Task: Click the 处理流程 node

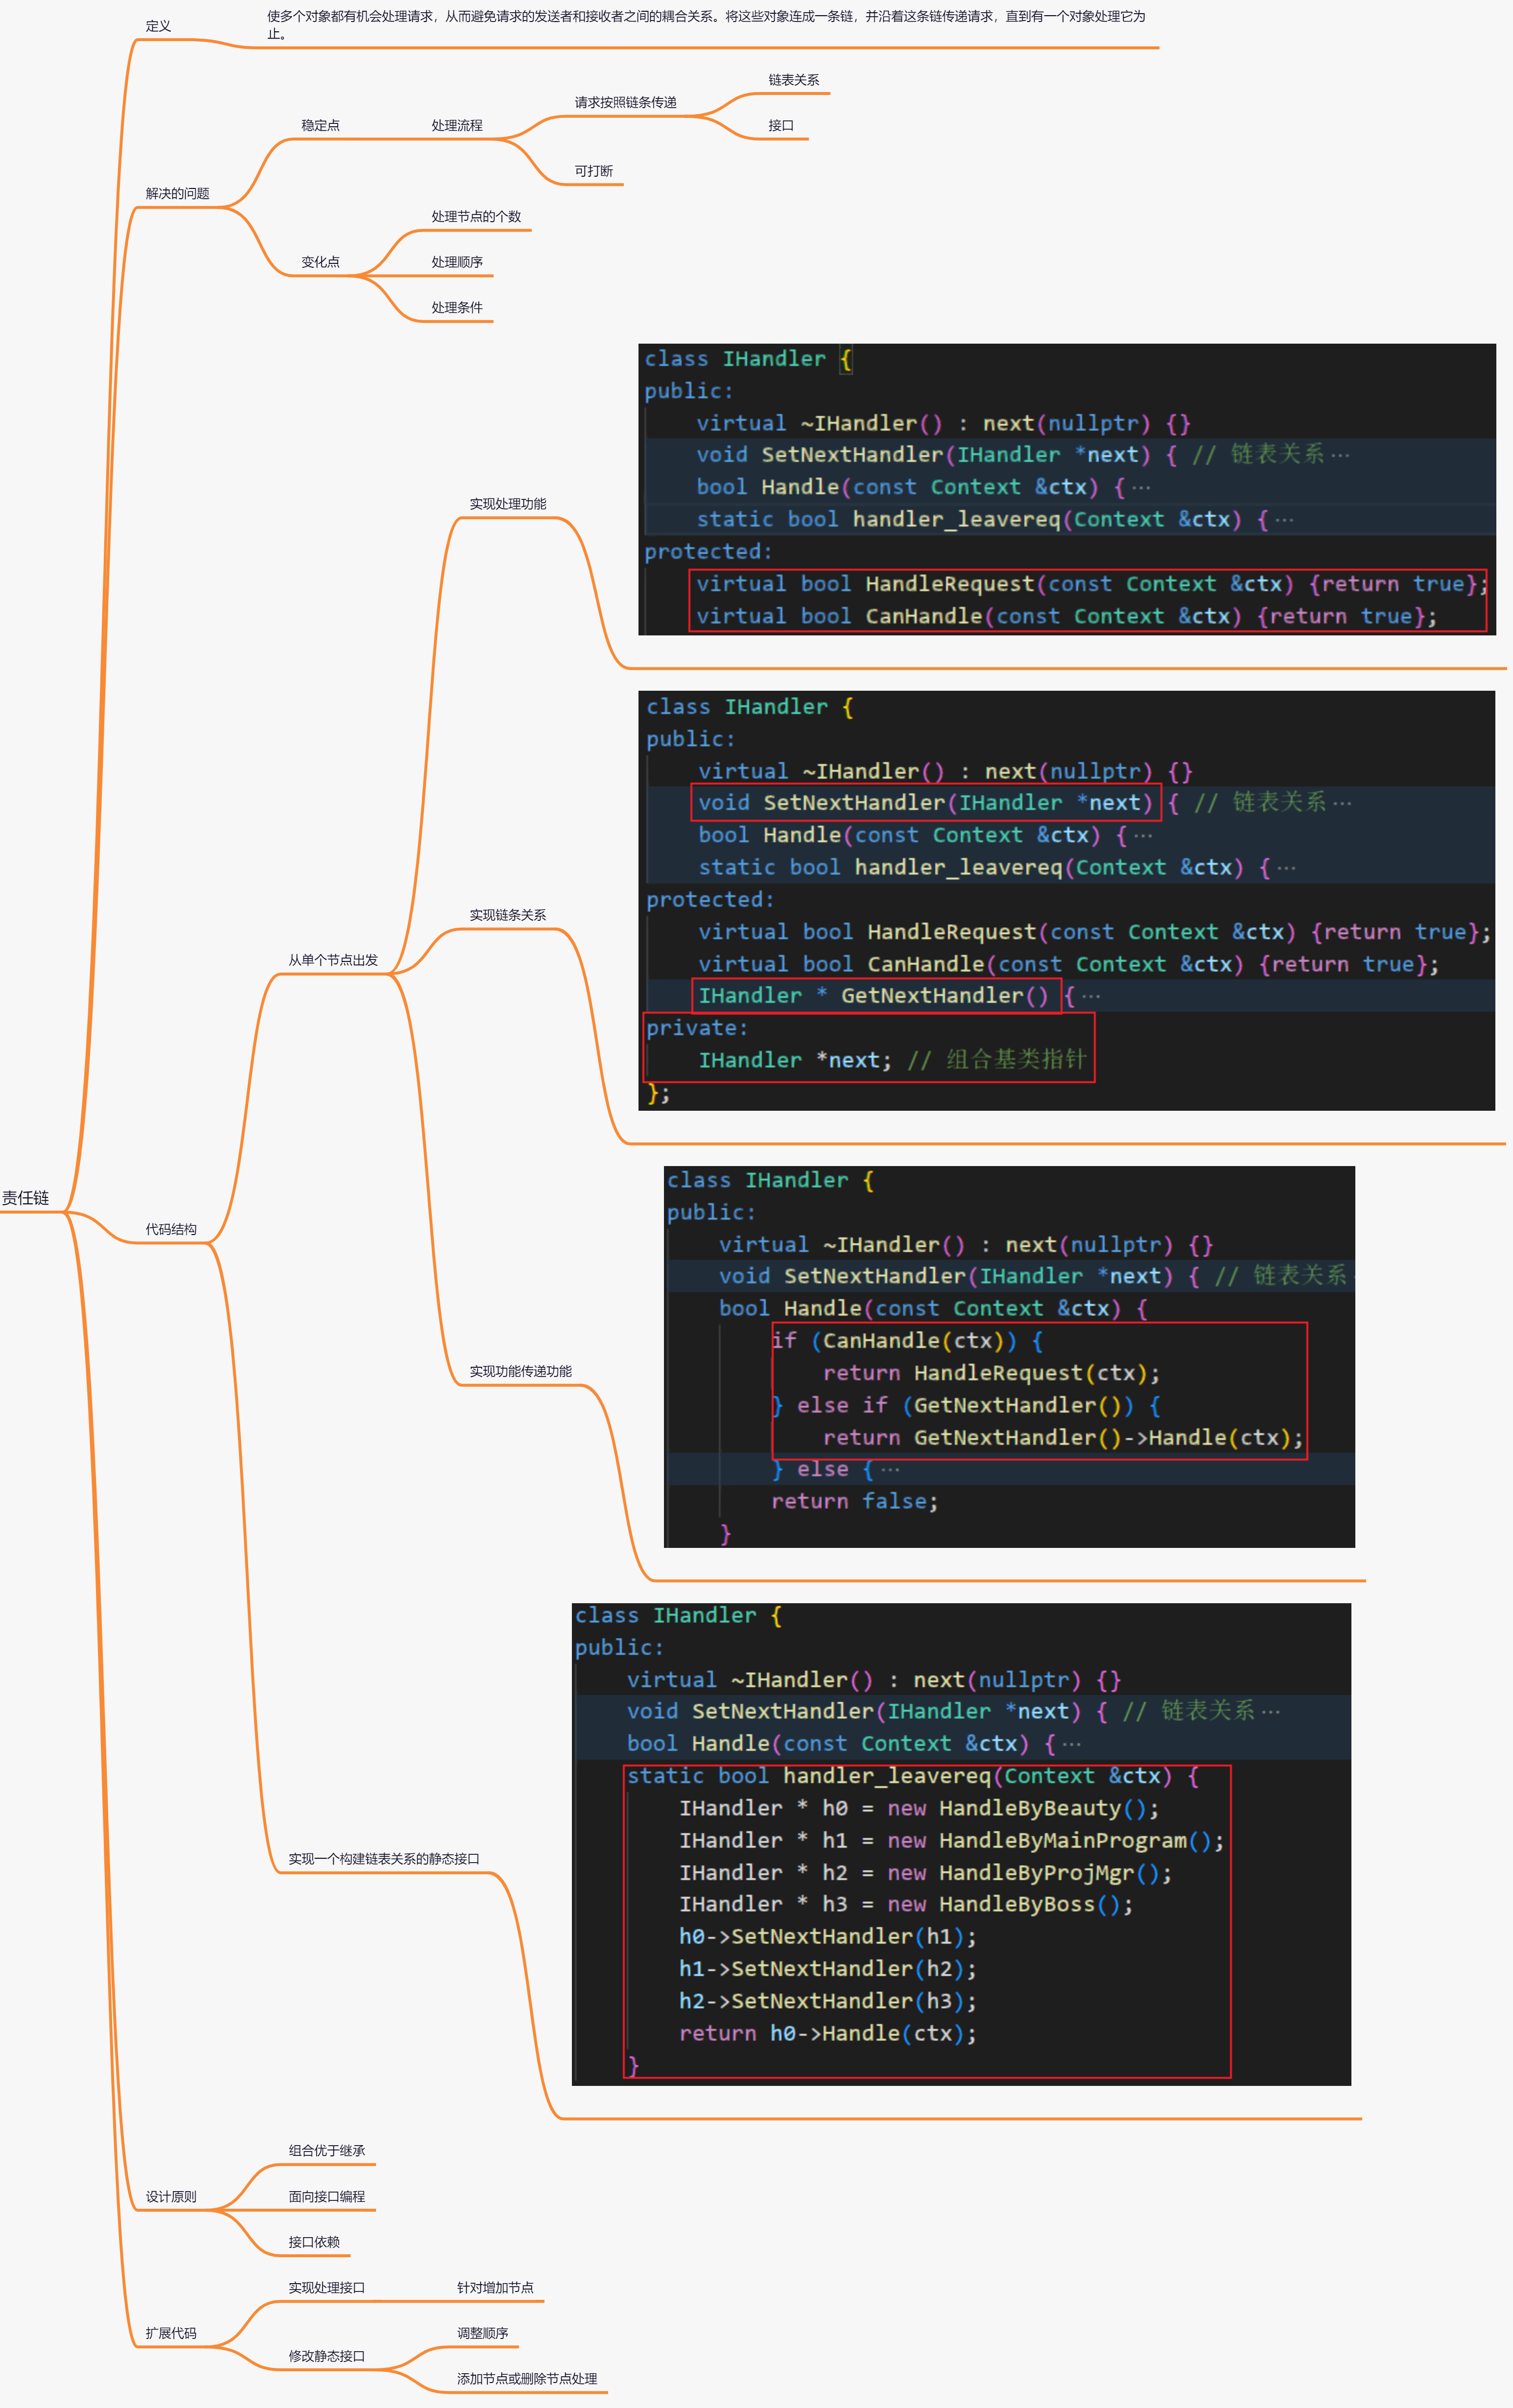Action: (x=457, y=125)
